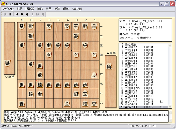Select the opponent silver on square 6三
The height and width of the screenshot is (129, 176).
tap(49, 45)
